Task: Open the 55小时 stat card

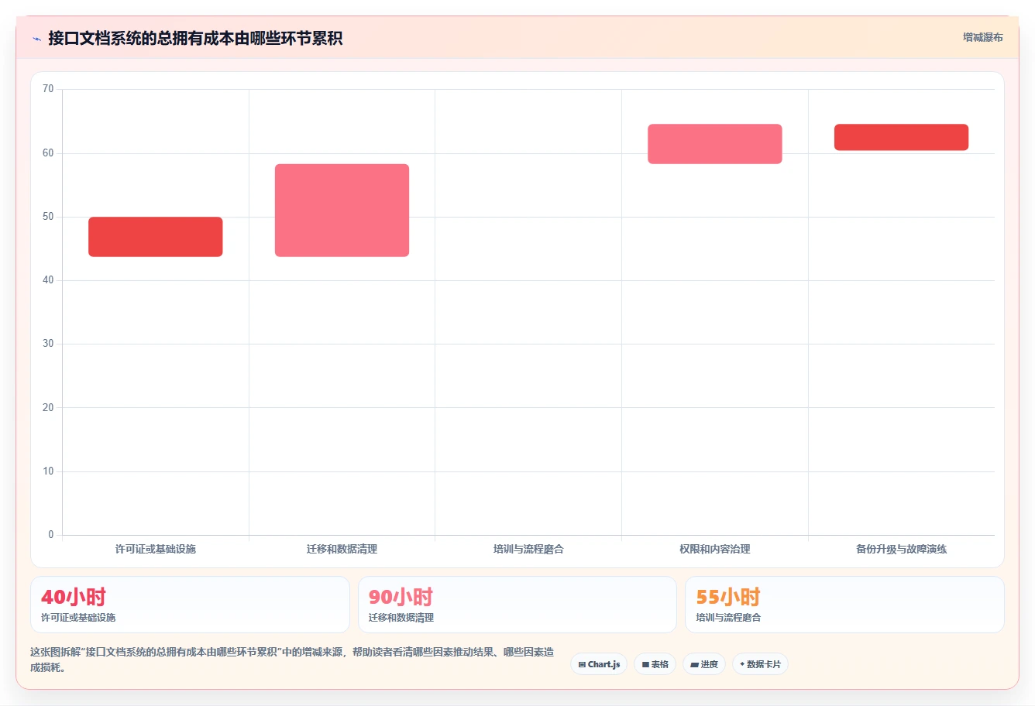Action: point(844,605)
